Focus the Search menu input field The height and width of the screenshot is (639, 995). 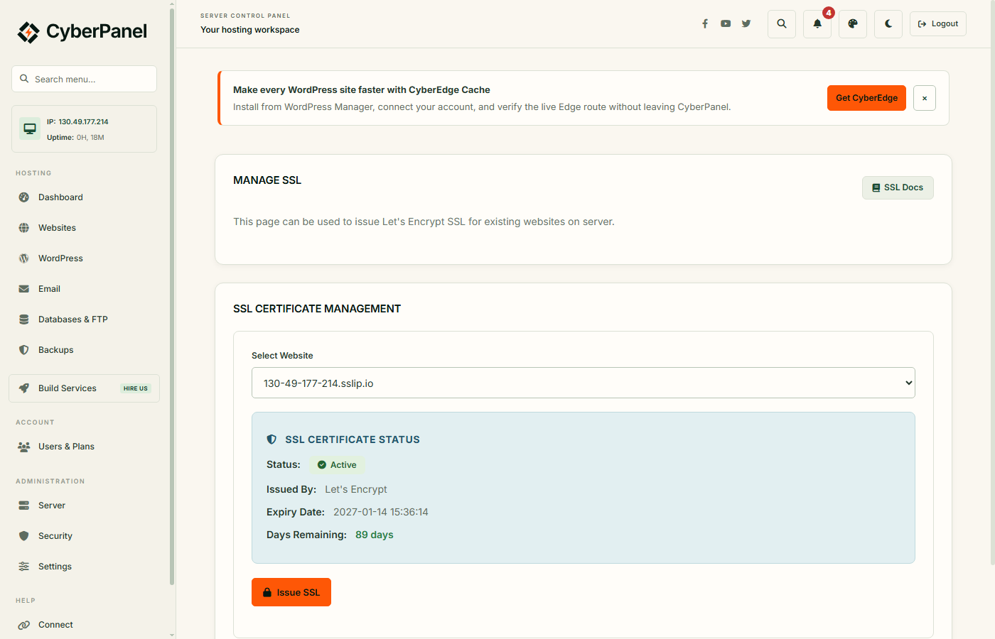point(84,79)
